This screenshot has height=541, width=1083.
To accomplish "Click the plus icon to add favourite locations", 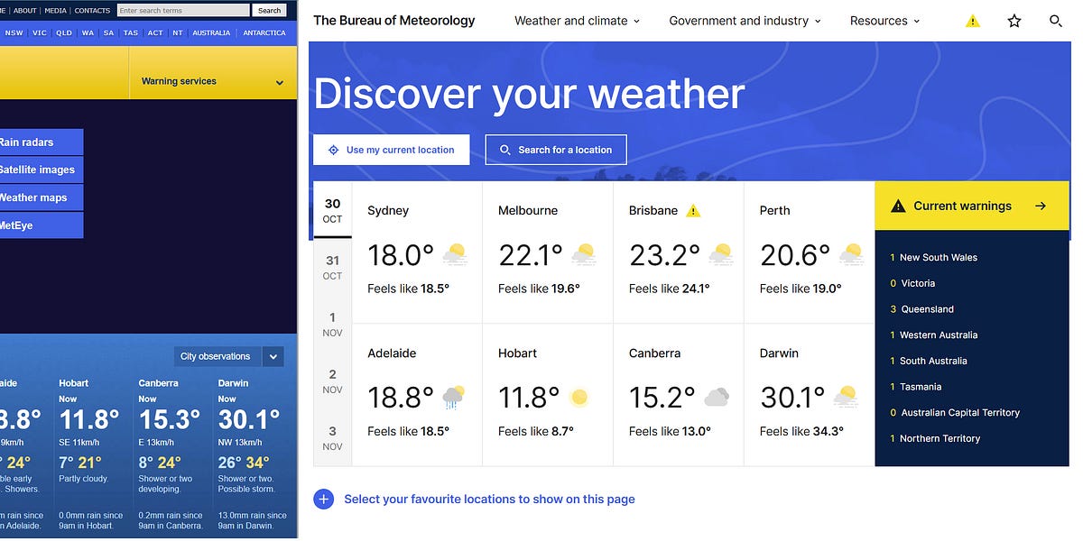I will (324, 499).
